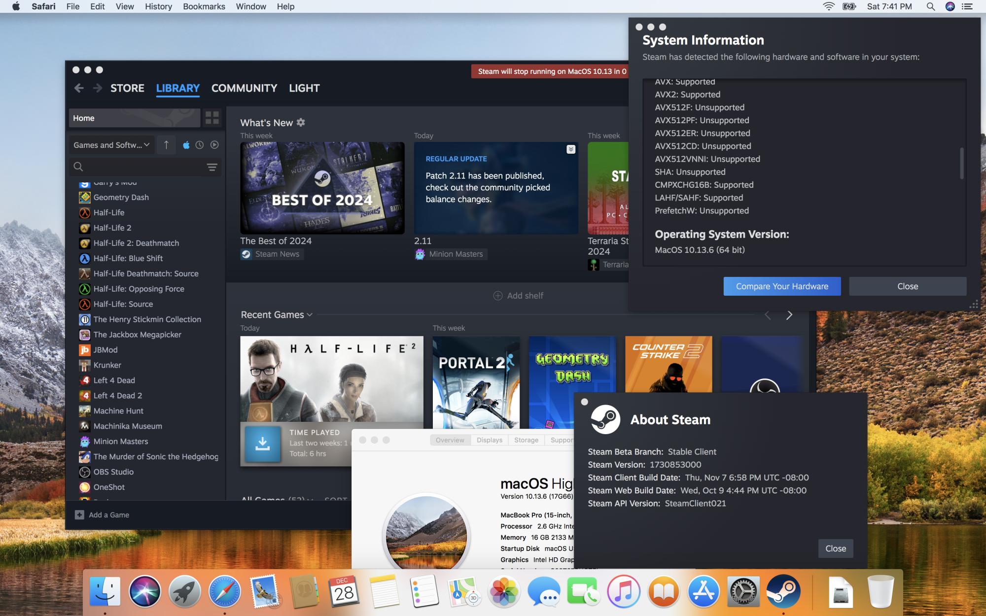Click Compare Your Hardware button
This screenshot has height=616, width=986.
[x=782, y=286]
